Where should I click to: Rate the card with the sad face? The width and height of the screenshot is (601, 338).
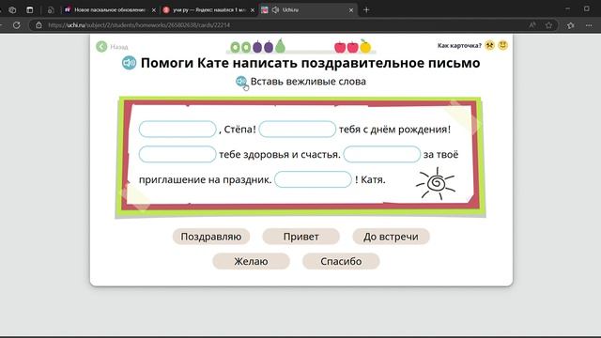tap(490, 45)
